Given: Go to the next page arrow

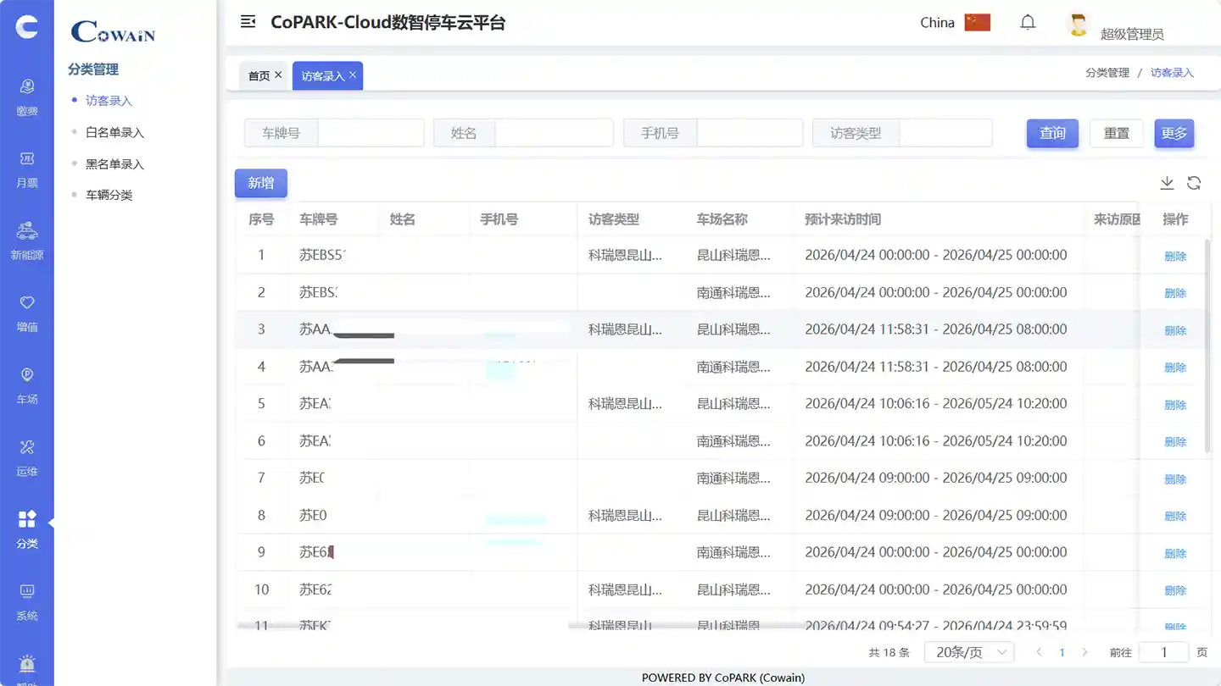Looking at the screenshot, I should (1084, 652).
